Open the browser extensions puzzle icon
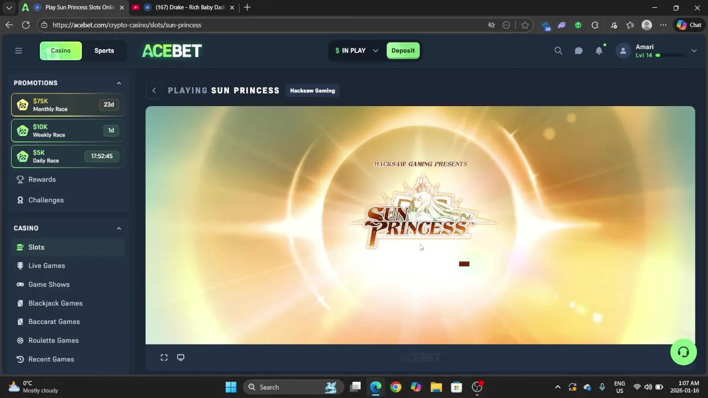 click(x=595, y=25)
